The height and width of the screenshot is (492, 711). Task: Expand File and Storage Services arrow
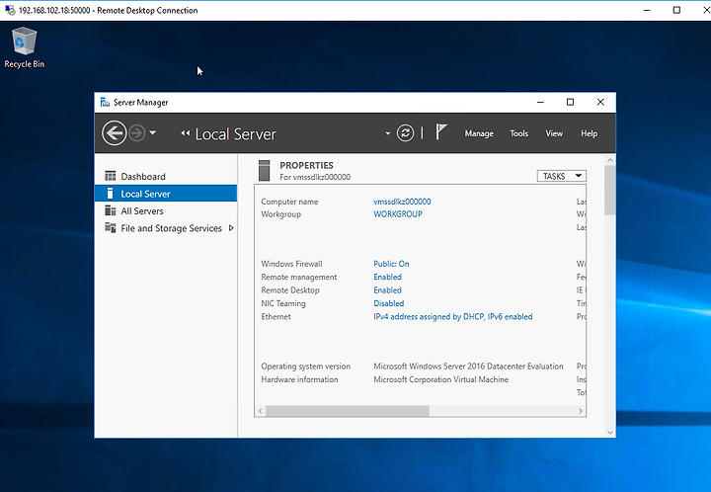point(231,228)
